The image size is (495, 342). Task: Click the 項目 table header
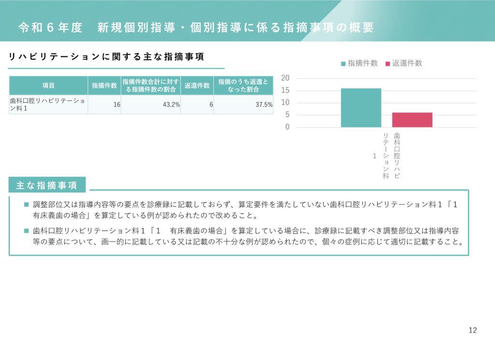coord(48,85)
